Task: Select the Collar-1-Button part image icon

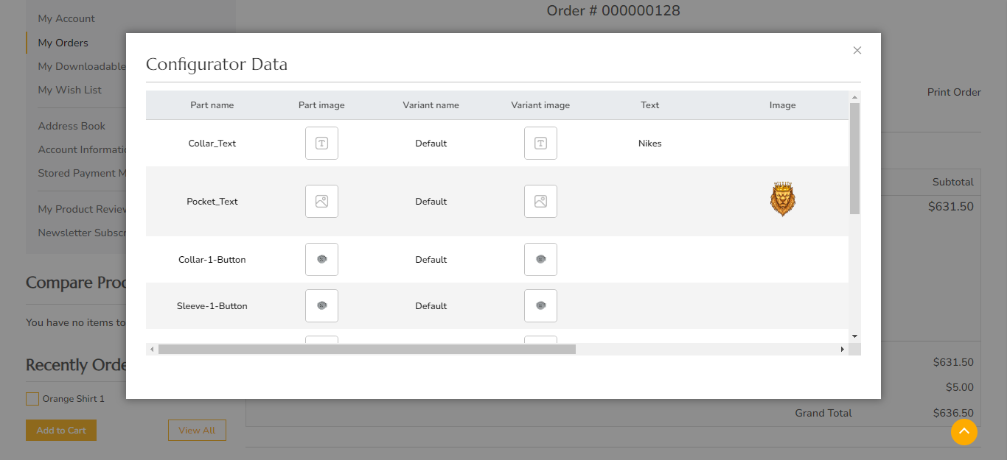Action: click(x=321, y=259)
